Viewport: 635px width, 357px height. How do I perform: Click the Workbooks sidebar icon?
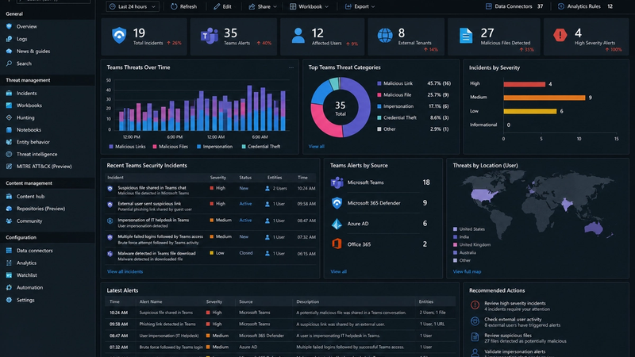coord(9,106)
